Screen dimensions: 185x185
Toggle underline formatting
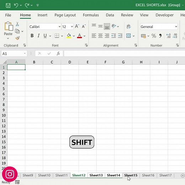(45, 36)
